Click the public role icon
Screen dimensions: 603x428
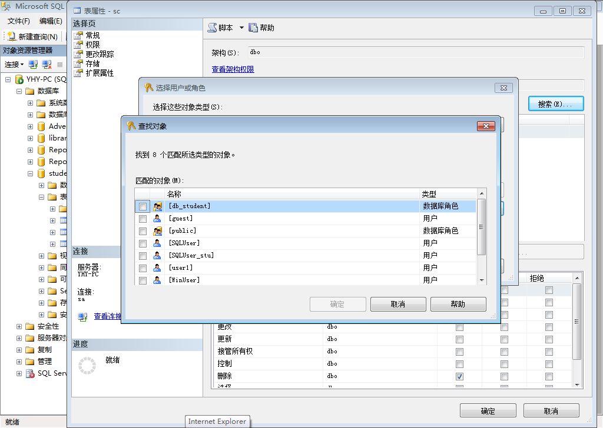pyautogui.click(x=157, y=231)
